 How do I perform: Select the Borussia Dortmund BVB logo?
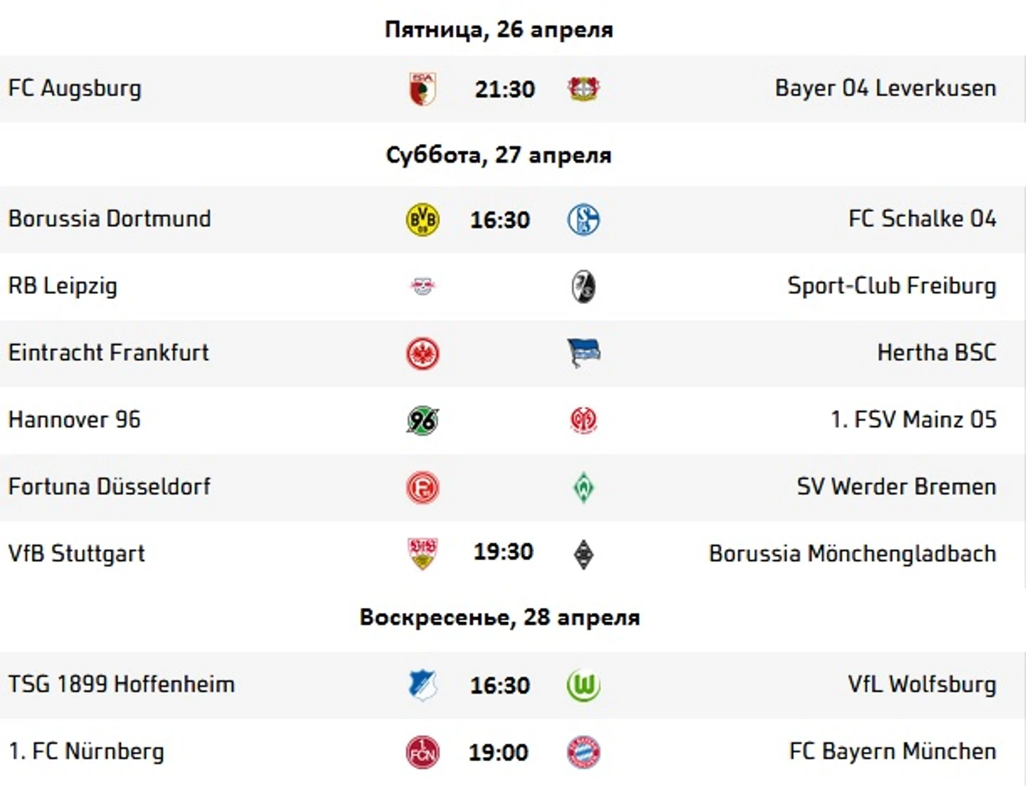(x=422, y=220)
